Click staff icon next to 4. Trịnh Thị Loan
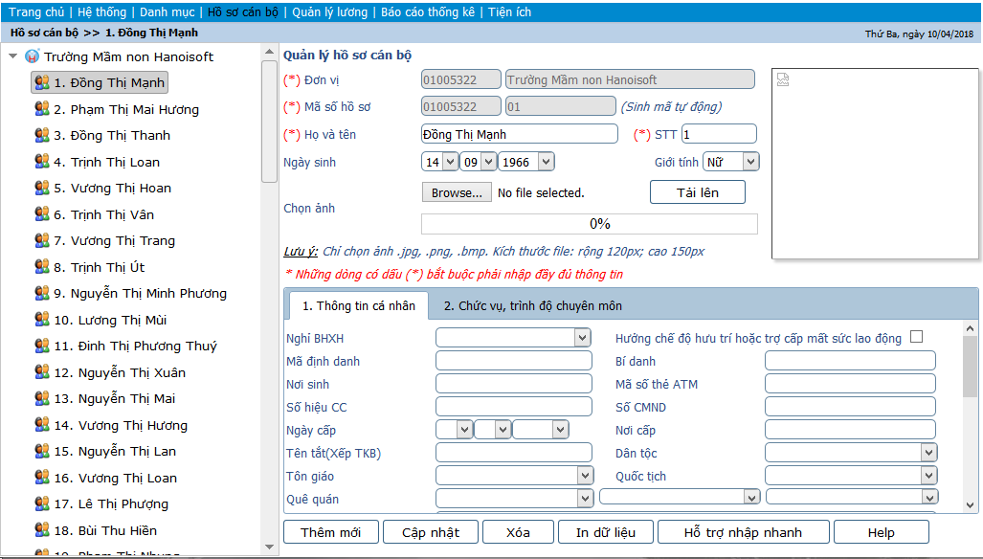The width and height of the screenshot is (983, 559). click(x=42, y=162)
